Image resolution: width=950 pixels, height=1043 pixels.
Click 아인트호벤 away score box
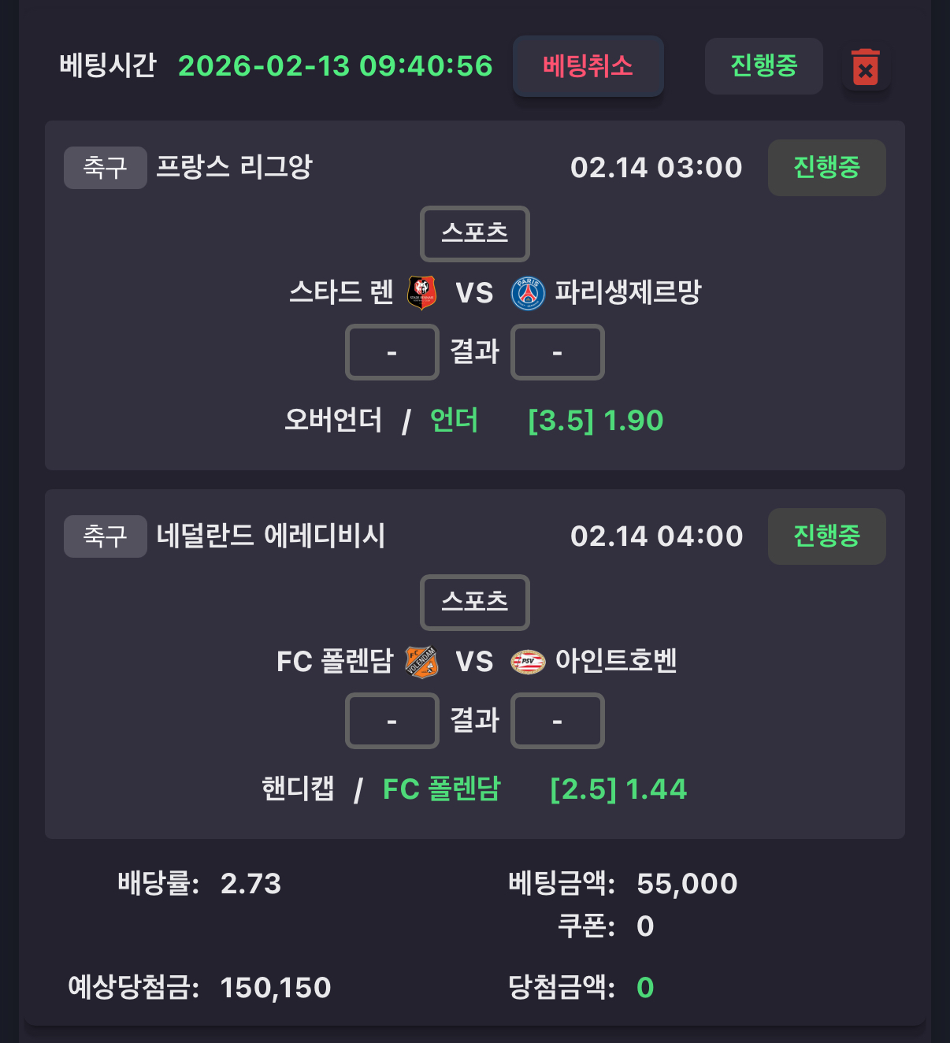click(557, 721)
